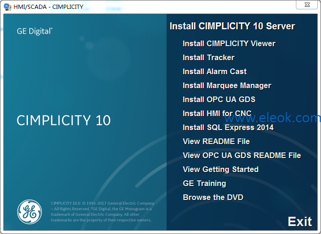Open View README File
The height and width of the screenshot is (234, 321).
coord(216,141)
